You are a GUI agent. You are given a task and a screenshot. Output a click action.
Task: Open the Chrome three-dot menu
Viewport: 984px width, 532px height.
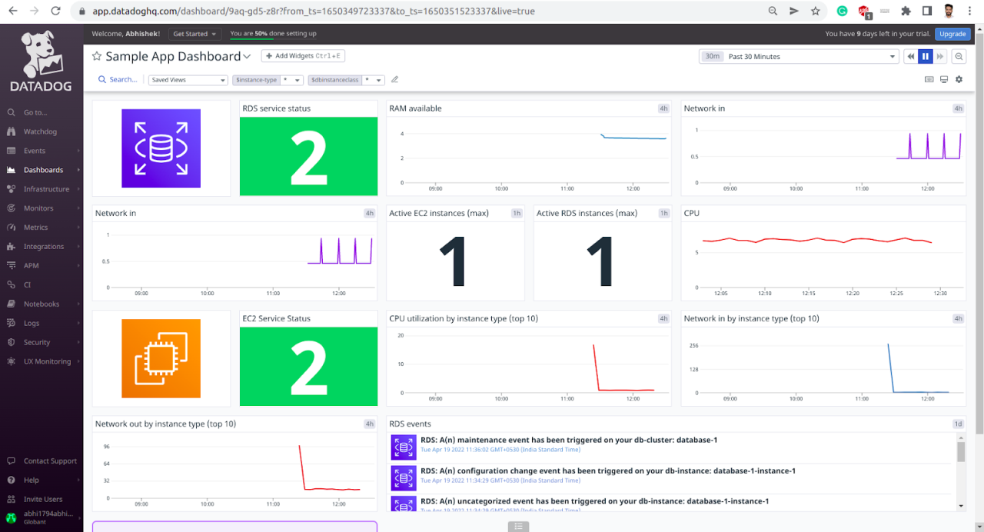[972, 12]
